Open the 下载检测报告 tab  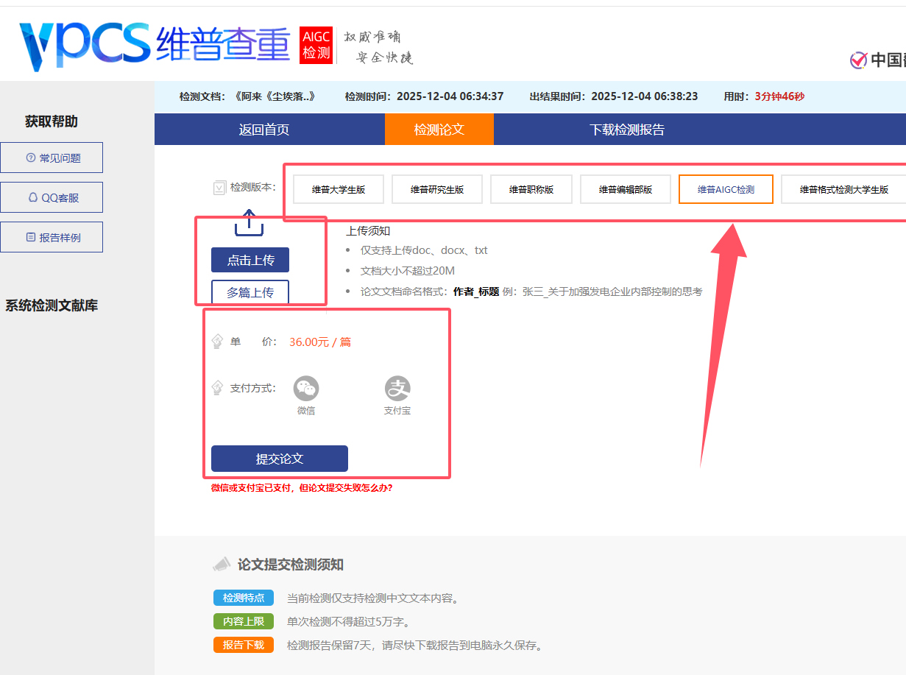[x=626, y=129]
